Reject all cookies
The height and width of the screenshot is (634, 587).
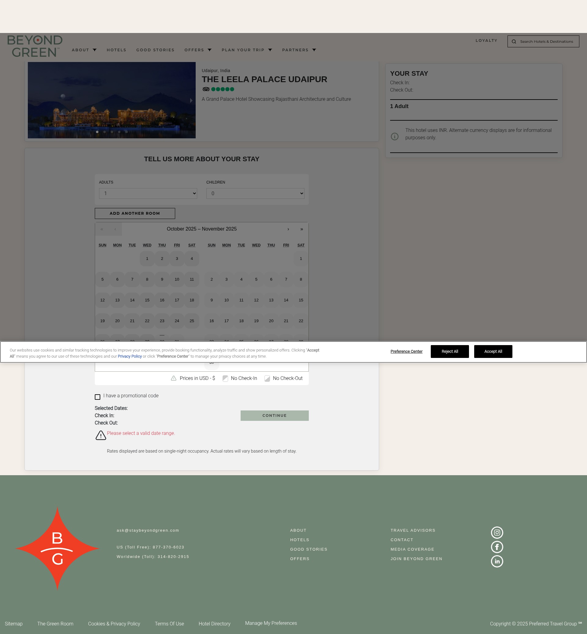[449, 351]
